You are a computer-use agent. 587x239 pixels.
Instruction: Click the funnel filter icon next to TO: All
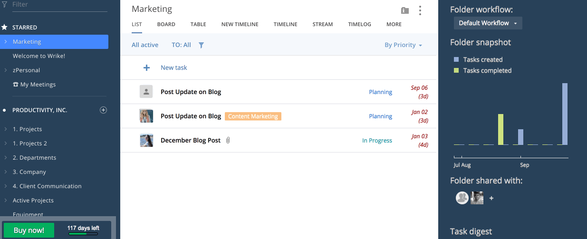click(x=201, y=45)
